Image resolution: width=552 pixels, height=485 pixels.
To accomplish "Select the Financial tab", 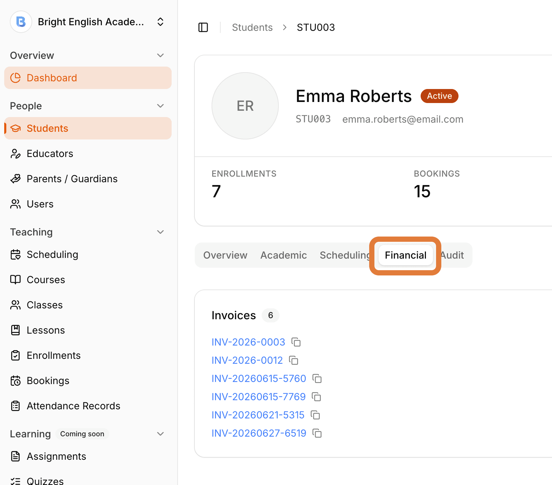I will click(406, 255).
